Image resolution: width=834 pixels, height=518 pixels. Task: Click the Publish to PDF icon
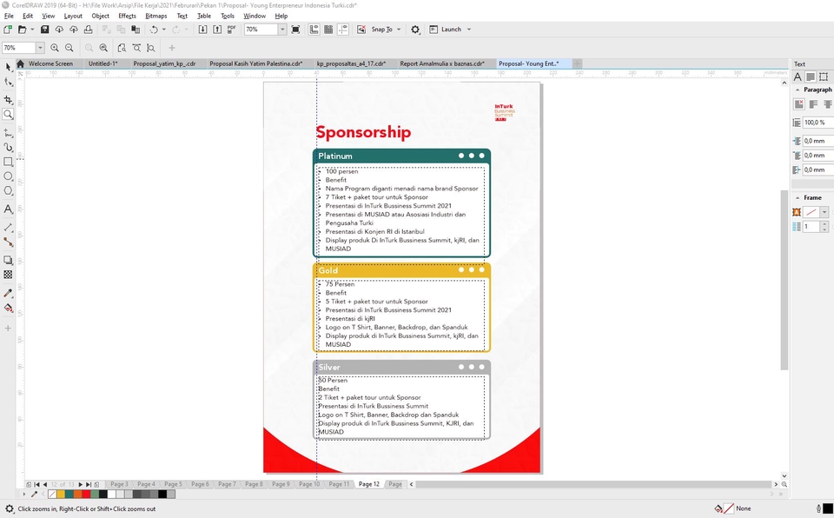point(231,30)
